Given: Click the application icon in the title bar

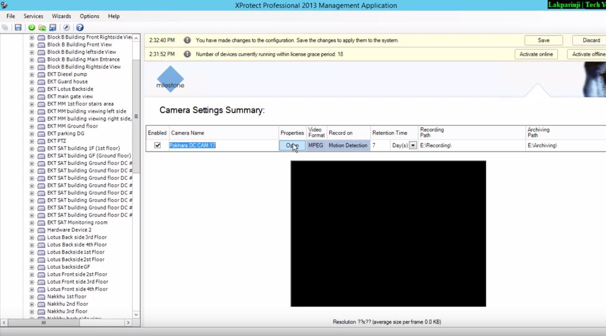Looking at the screenshot, I should point(4,5).
